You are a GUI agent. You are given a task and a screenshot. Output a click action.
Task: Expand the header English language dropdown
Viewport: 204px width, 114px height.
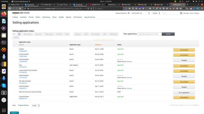(x=156, y=13)
